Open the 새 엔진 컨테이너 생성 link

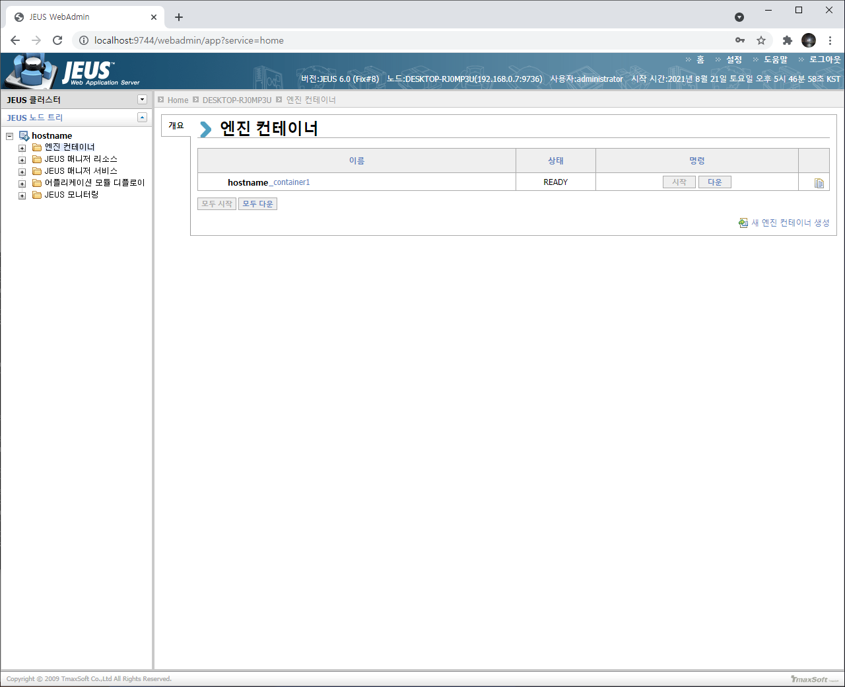pos(790,223)
